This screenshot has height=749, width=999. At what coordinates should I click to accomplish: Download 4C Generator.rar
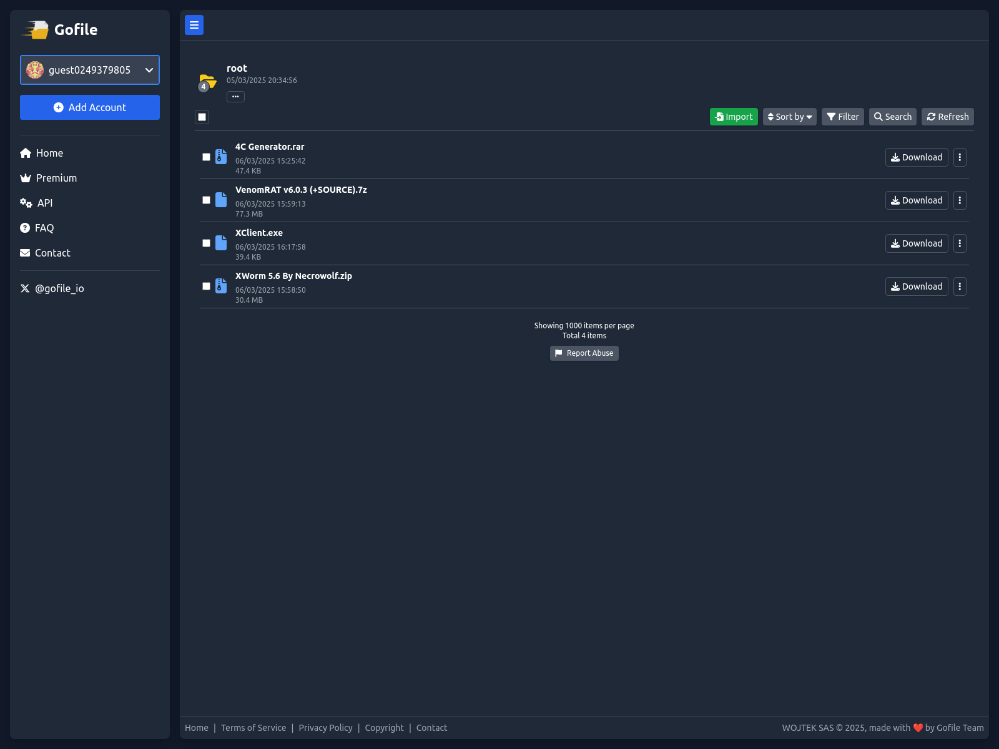pyautogui.click(x=917, y=157)
